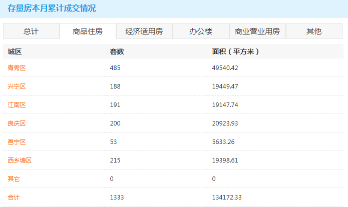Click the 邕宁区 district link
Viewport: 348px width, 207px height.
pyautogui.click(x=17, y=141)
